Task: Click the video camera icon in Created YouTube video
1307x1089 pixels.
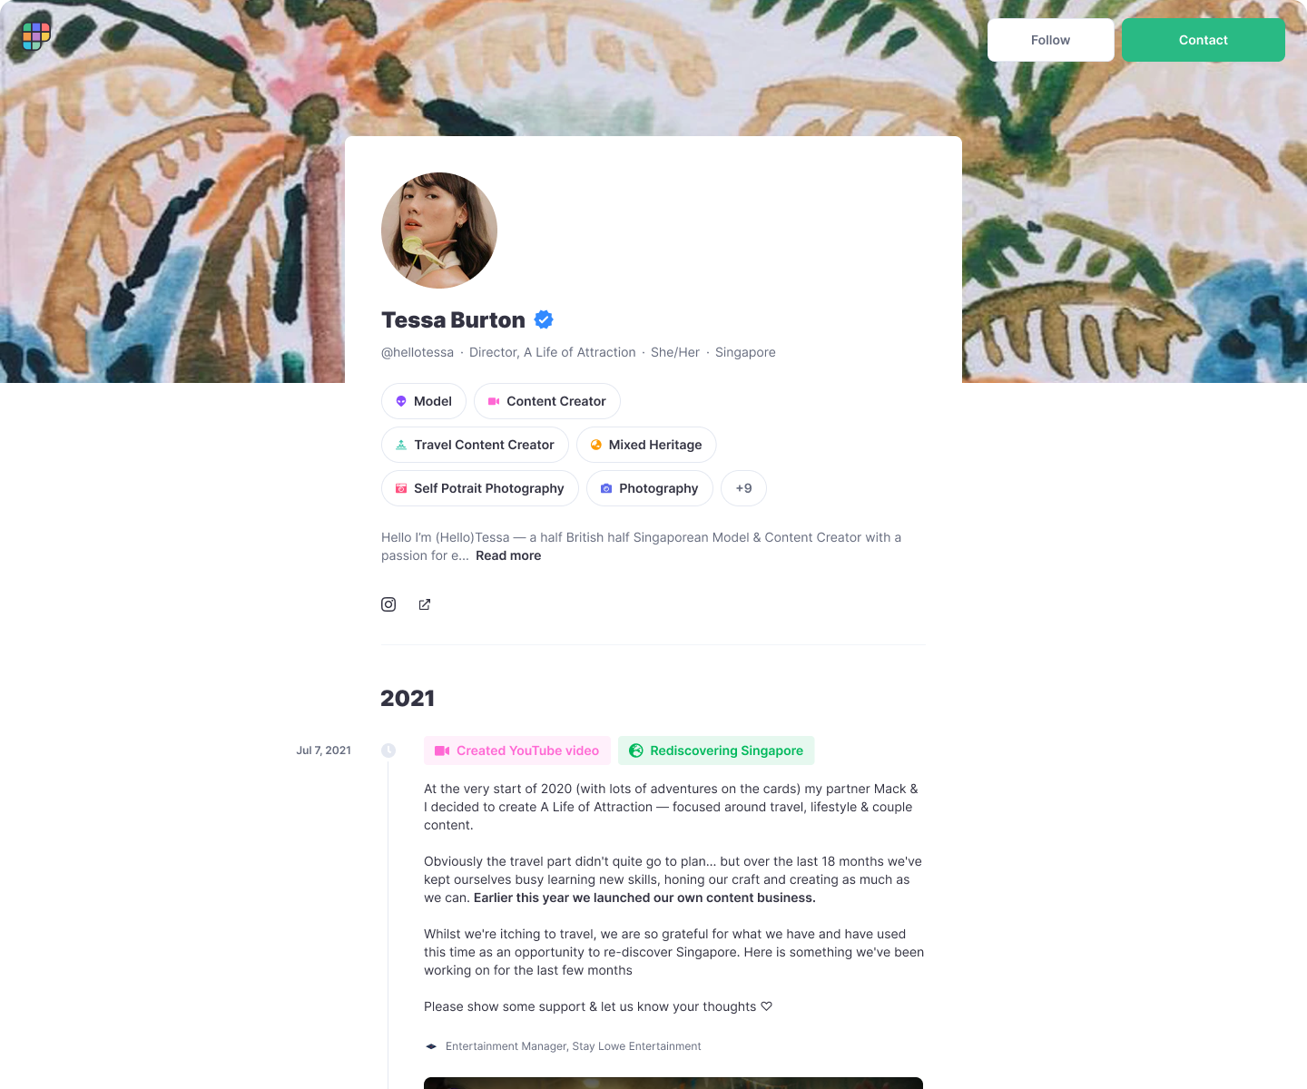Action: pyautogui.click(x=442, y=751)
